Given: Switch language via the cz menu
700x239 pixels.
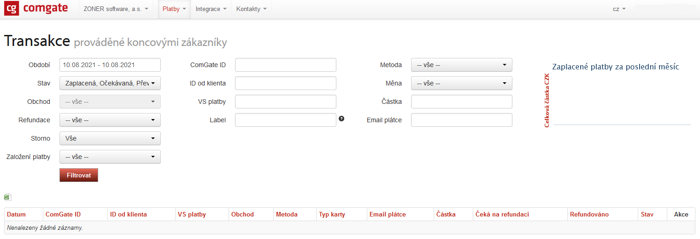Looking at the screenshot, I should (x=619, y=9).
